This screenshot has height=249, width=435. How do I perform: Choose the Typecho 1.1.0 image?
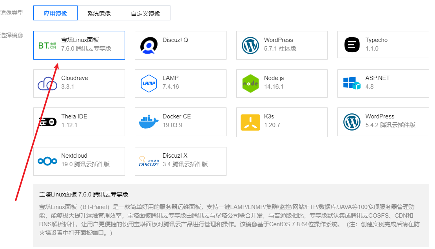pos(383,44)
